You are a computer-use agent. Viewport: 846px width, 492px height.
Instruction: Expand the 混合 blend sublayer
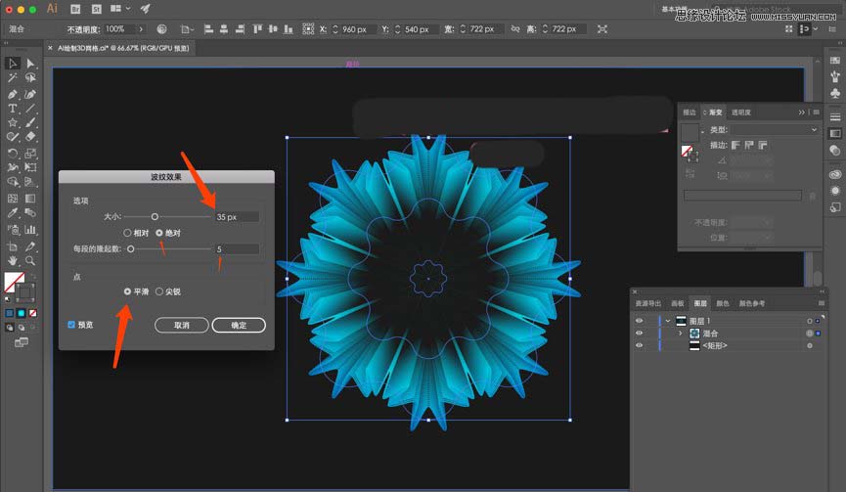tap(680, 334)
